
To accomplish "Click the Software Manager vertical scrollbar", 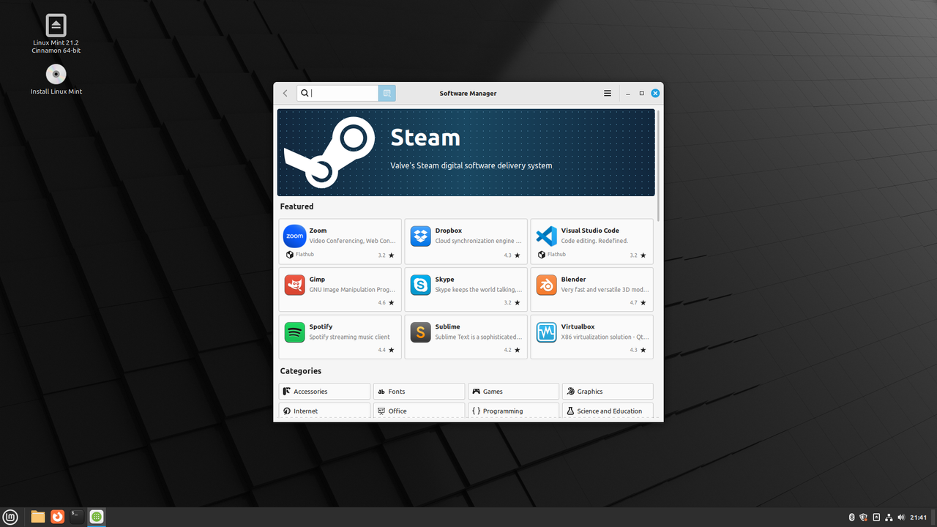I will click(x=659, y=165).
